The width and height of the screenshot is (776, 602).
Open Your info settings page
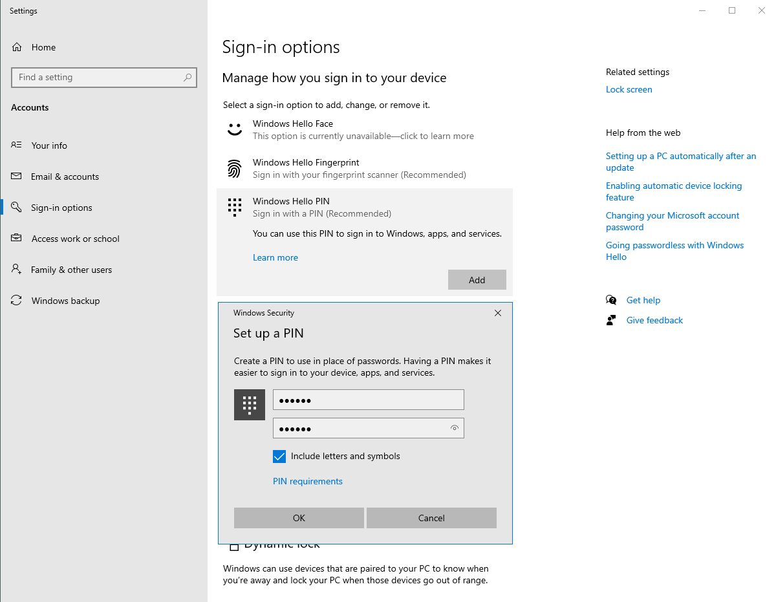coord(49,145)
